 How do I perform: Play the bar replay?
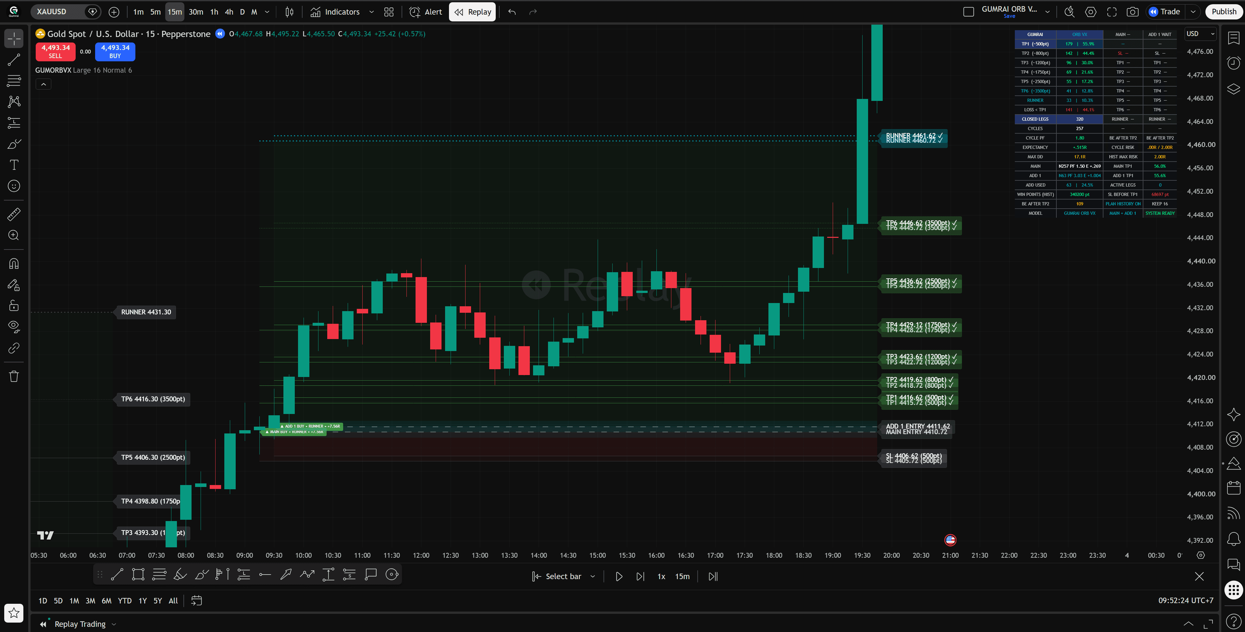point(619,577)
